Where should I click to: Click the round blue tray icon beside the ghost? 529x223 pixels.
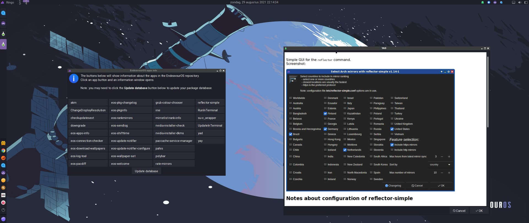[489, 2]
